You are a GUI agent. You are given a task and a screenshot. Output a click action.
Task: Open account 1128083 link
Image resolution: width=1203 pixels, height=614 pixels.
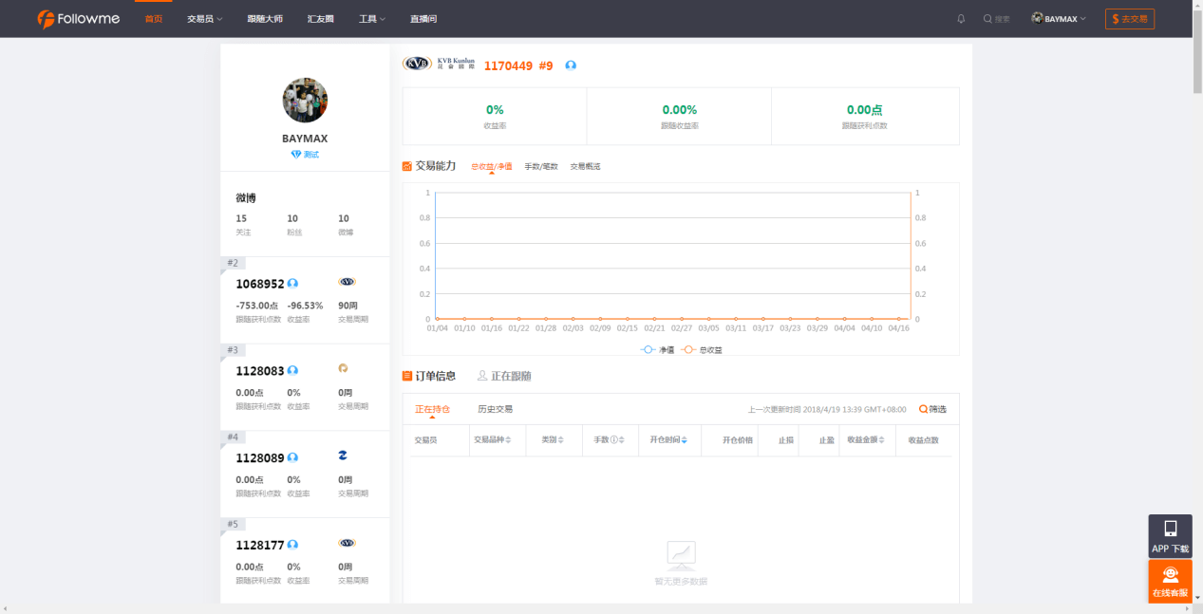(x=260, y=371)
